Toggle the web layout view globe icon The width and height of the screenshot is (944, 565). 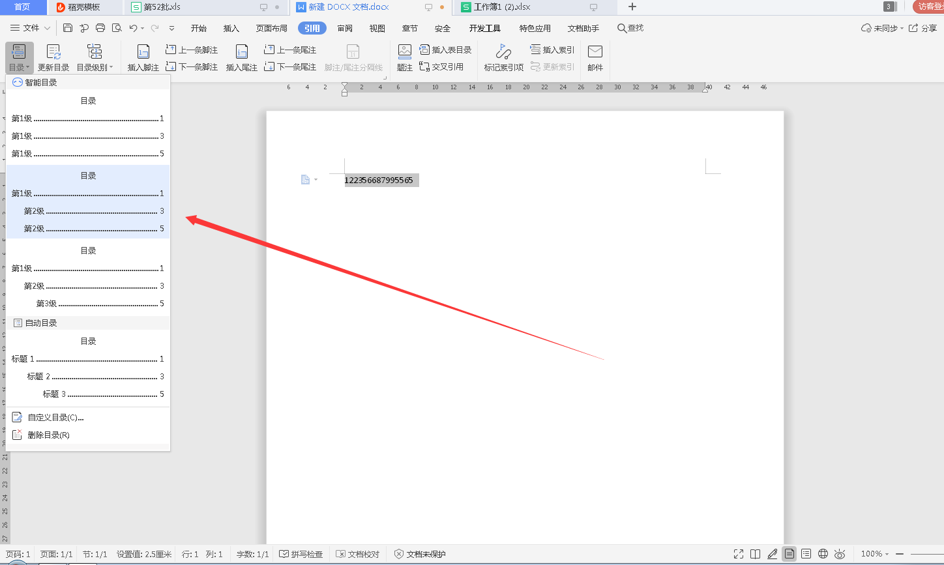point(823,554)
